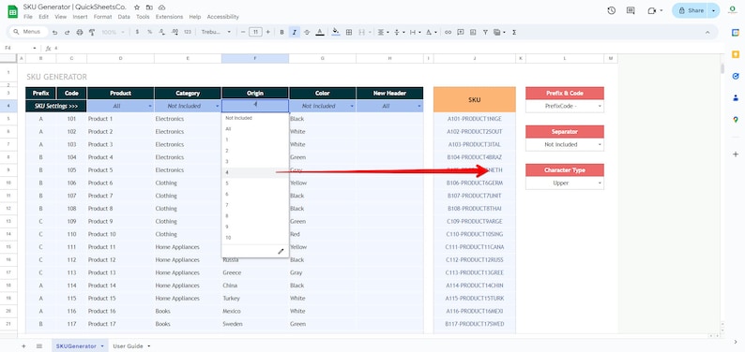The image size is (745, 352).
Task: Toggle italic formatting
Action: tap(294, 32)
